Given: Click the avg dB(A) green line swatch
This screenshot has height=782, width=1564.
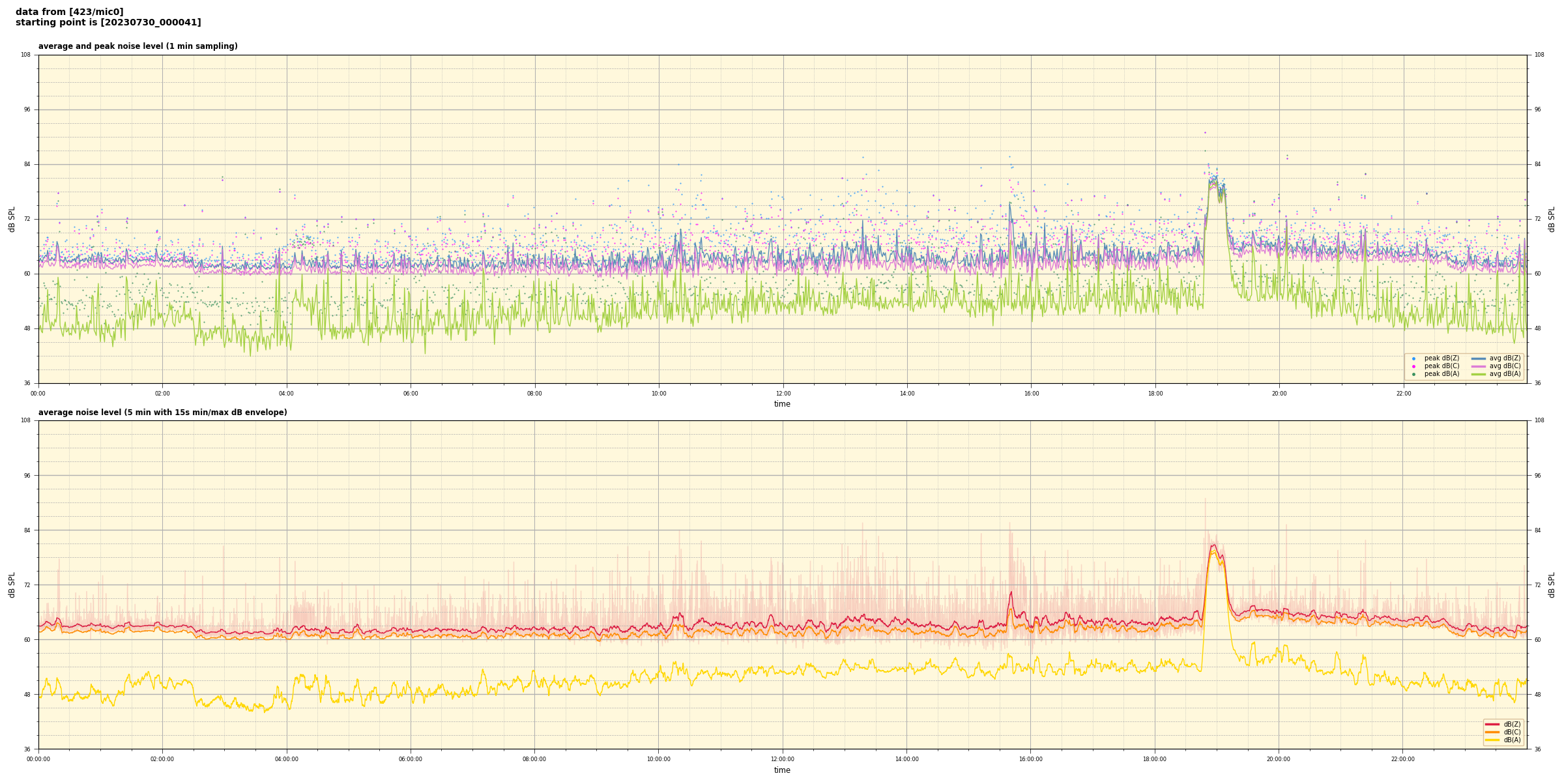Looking at the screenshot, I should click(1479, 374).
